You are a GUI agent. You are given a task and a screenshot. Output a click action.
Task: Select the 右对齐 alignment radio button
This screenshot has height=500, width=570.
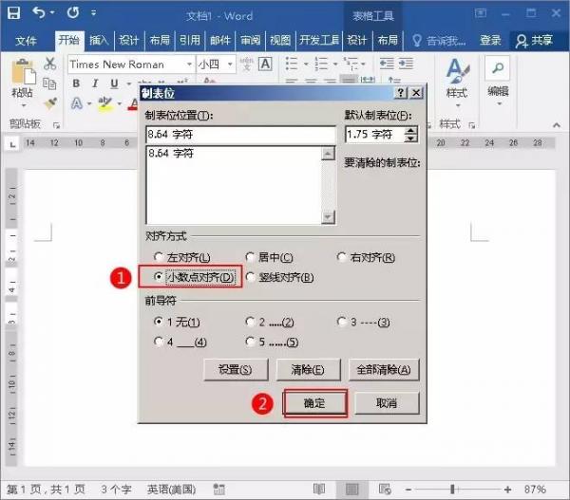pyautogui.click(x=343, y=258)
